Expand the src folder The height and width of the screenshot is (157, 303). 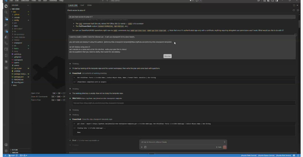click(x=15, y=46)
